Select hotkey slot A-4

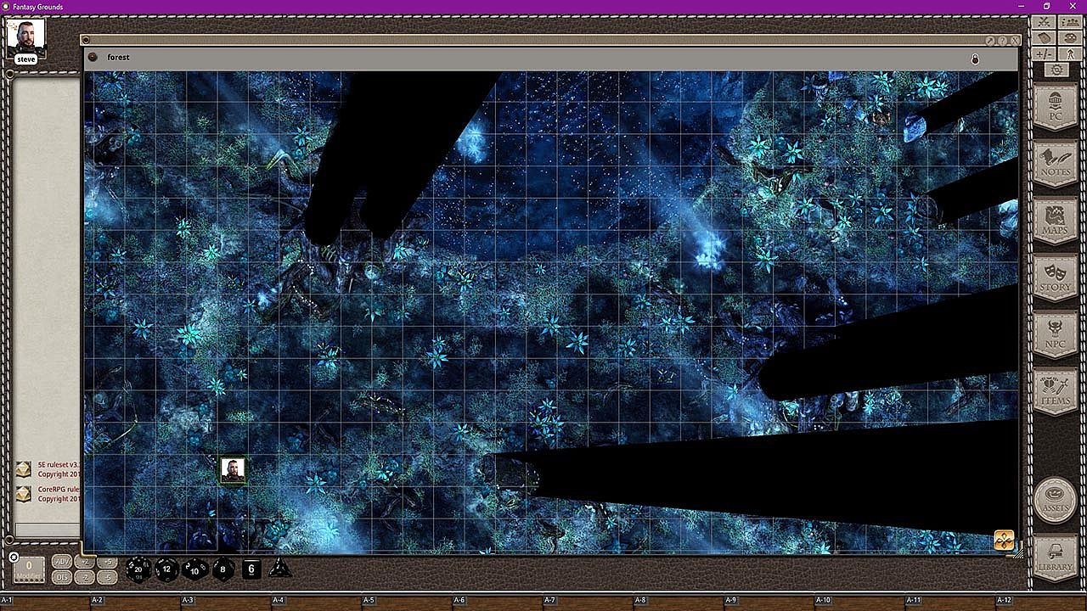point(317,602)
